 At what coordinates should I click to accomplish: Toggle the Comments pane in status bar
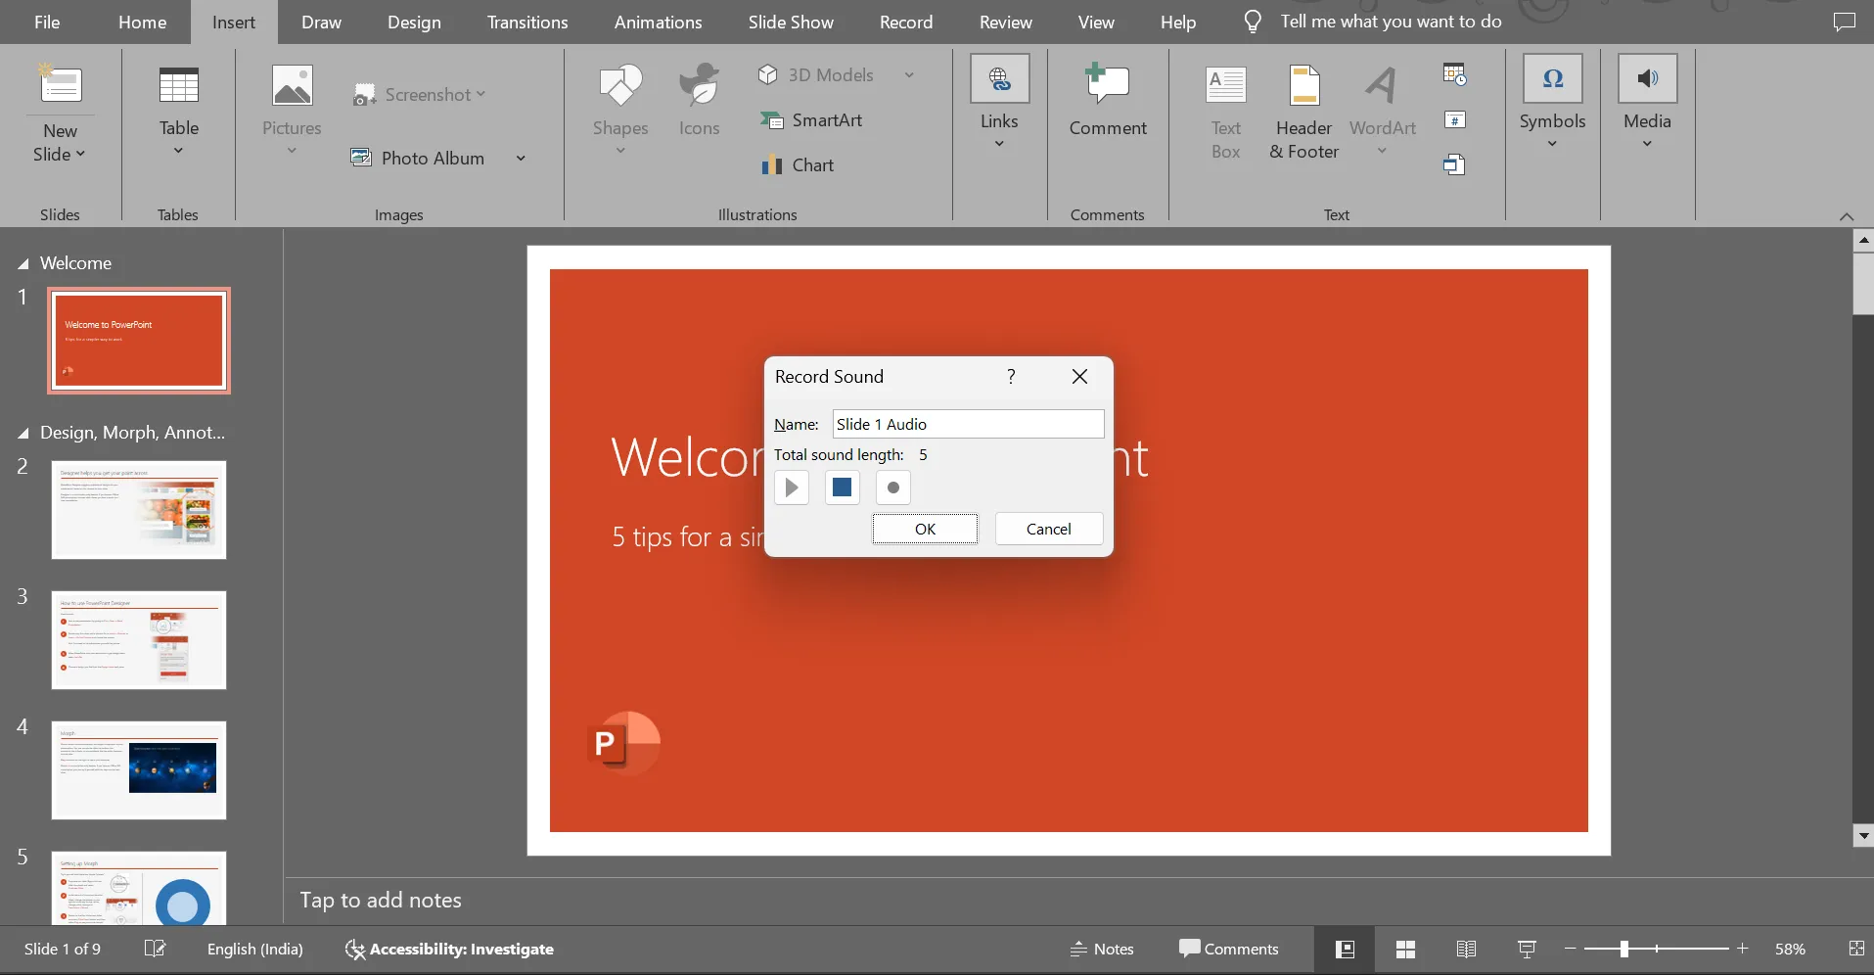coord(1228,949)
